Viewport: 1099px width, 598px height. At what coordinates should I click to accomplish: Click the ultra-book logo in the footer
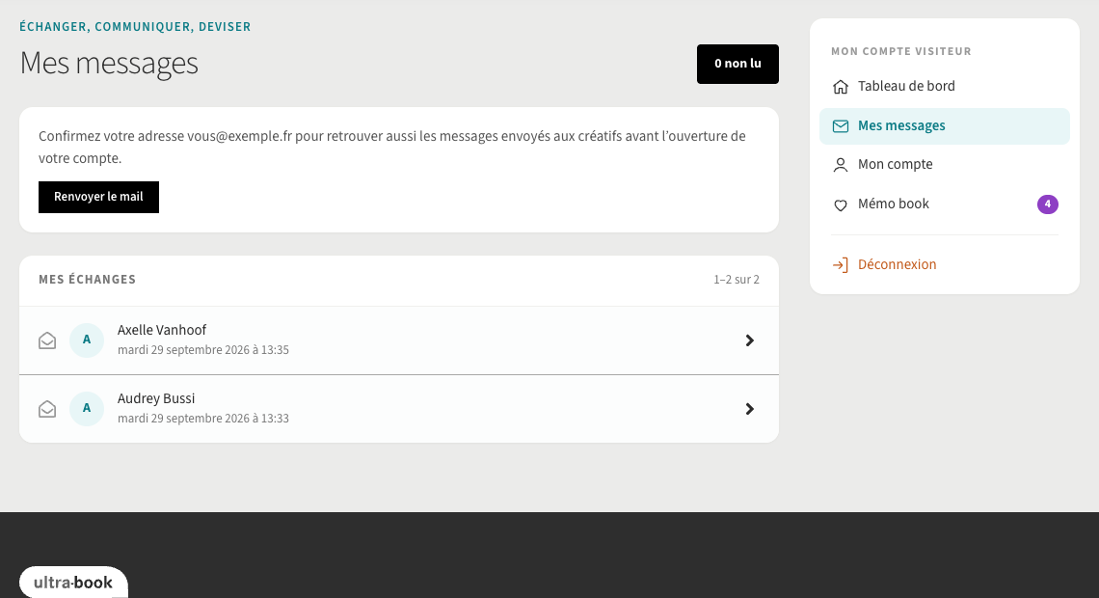73,583
